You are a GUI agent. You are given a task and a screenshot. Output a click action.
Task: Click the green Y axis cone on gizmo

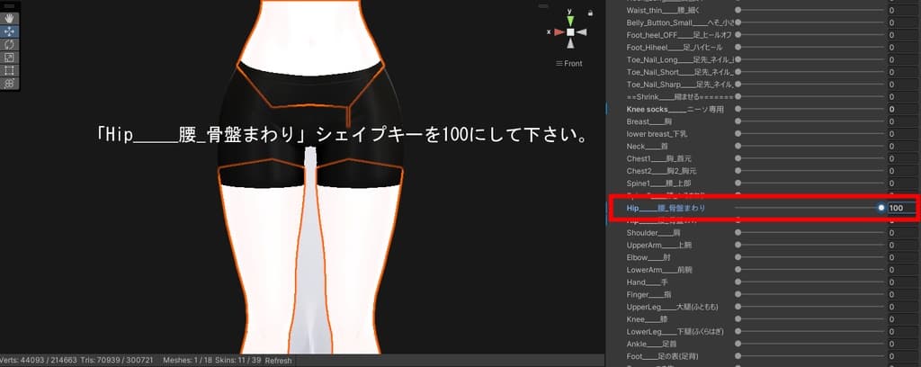click(x=570, y=22)
